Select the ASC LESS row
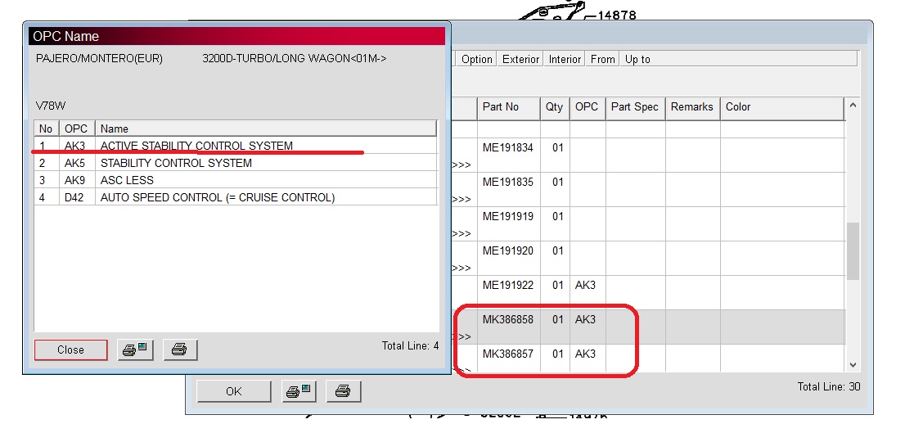 click(x=236, y=180)
